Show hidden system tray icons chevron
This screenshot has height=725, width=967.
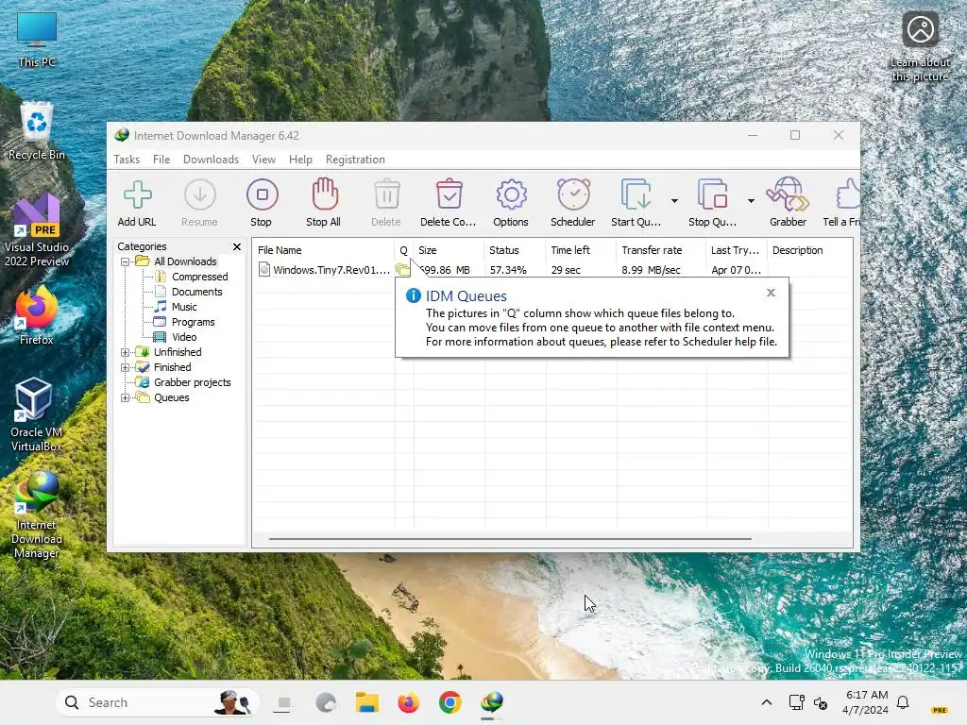pos(767,702)
